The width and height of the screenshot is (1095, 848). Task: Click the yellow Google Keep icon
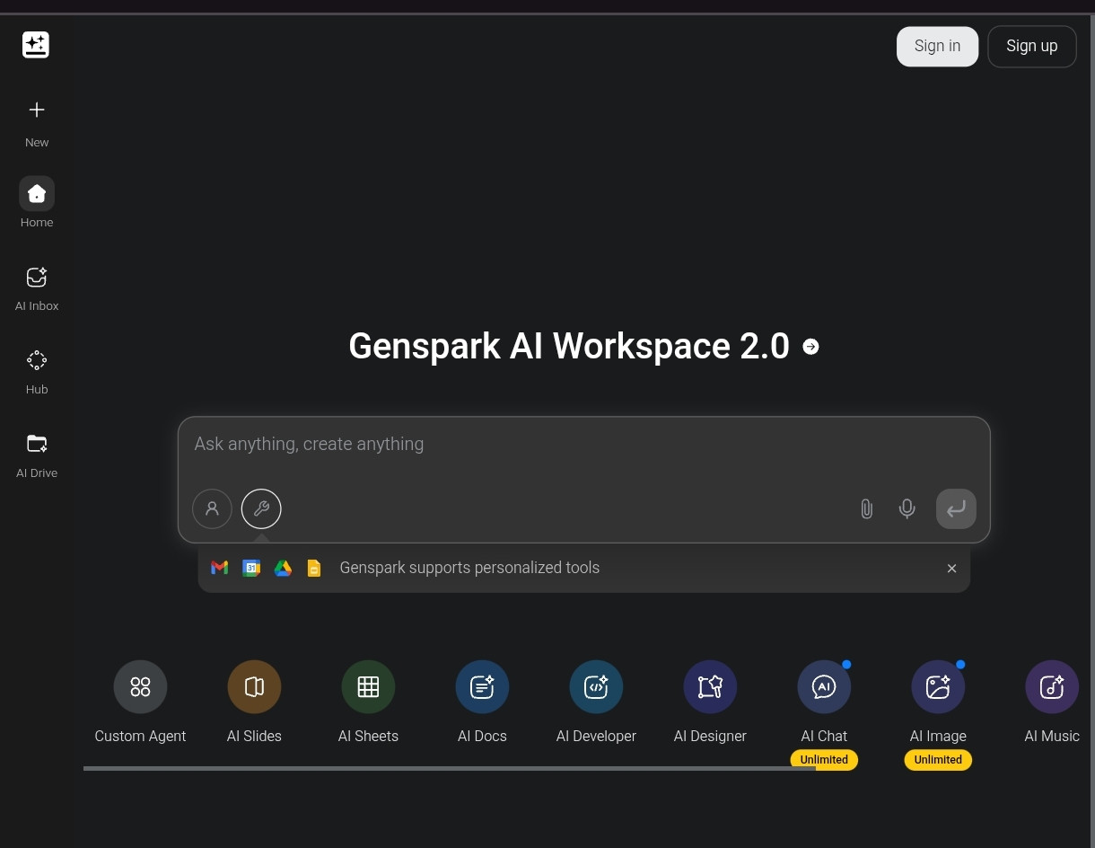click(314, 568)
